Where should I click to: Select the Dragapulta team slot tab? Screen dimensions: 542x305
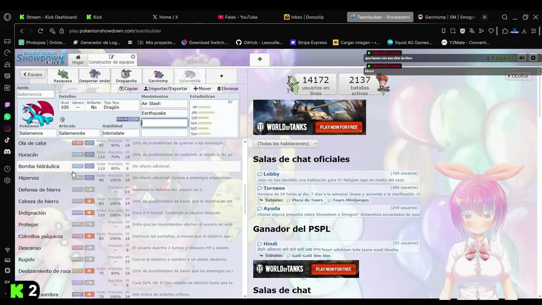126,76
